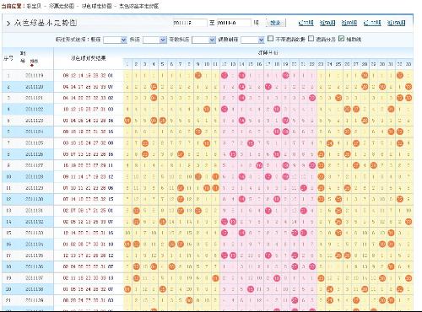This screenshot has height=312, width=422.
Task: Open the third dropdown in the filter row
Action: click(203, 40)
